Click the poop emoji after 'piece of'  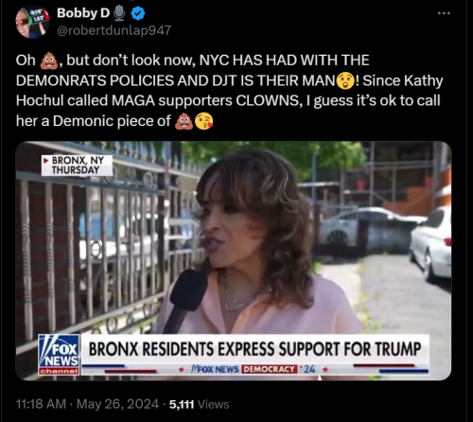tap(184, 121)
